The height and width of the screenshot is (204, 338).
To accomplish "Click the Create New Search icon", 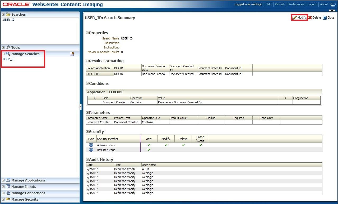I will point(72,54).
